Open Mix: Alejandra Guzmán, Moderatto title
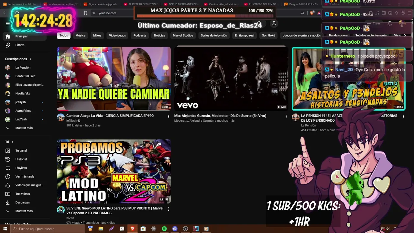Image resolution: width=414 pixels, height=233 pixels. [x=220, y=116]
